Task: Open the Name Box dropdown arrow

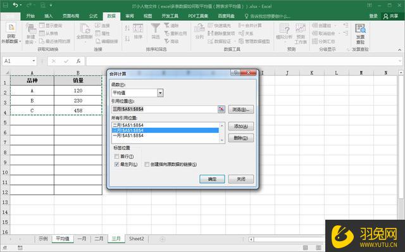Action: tap(34, 61)
